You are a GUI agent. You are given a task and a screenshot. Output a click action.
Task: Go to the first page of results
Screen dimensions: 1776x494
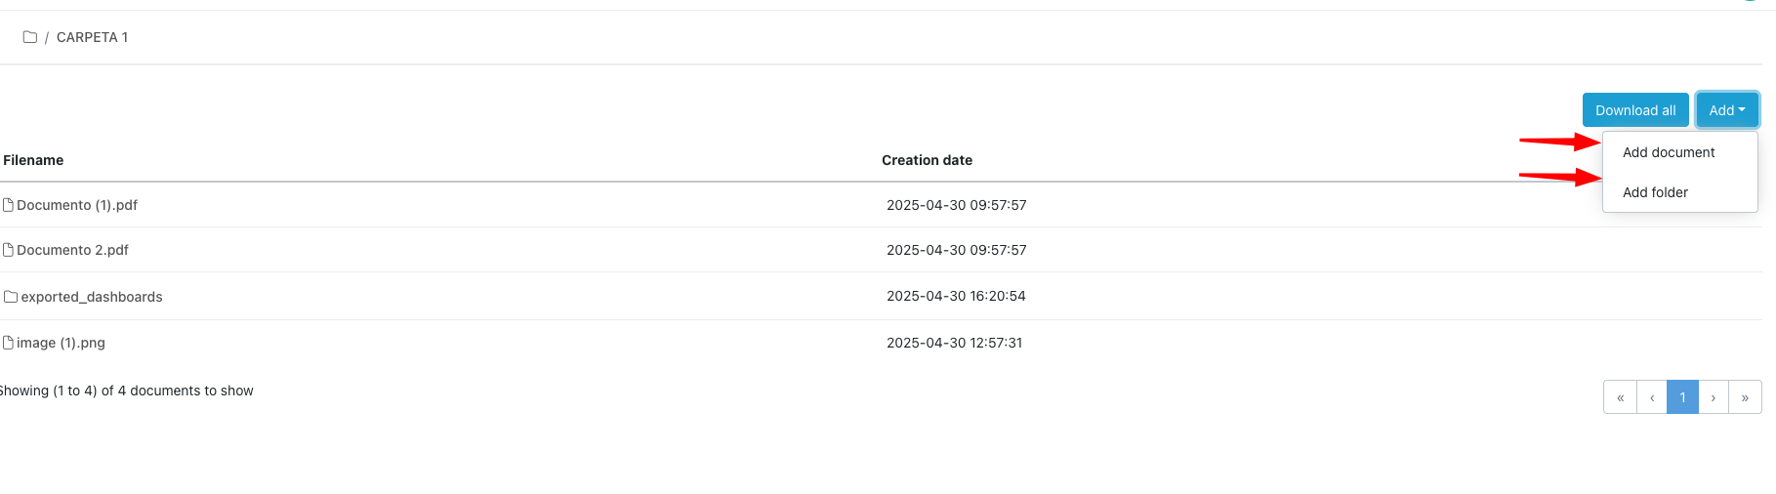(x=1620, y=397)
